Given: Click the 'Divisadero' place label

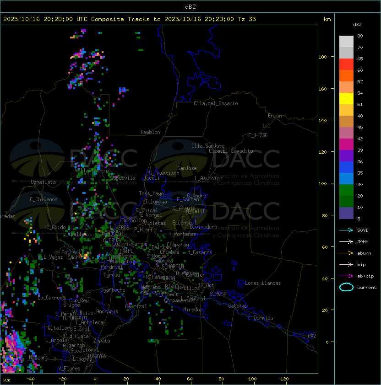Looking at the screenshot, I should 203,227.
